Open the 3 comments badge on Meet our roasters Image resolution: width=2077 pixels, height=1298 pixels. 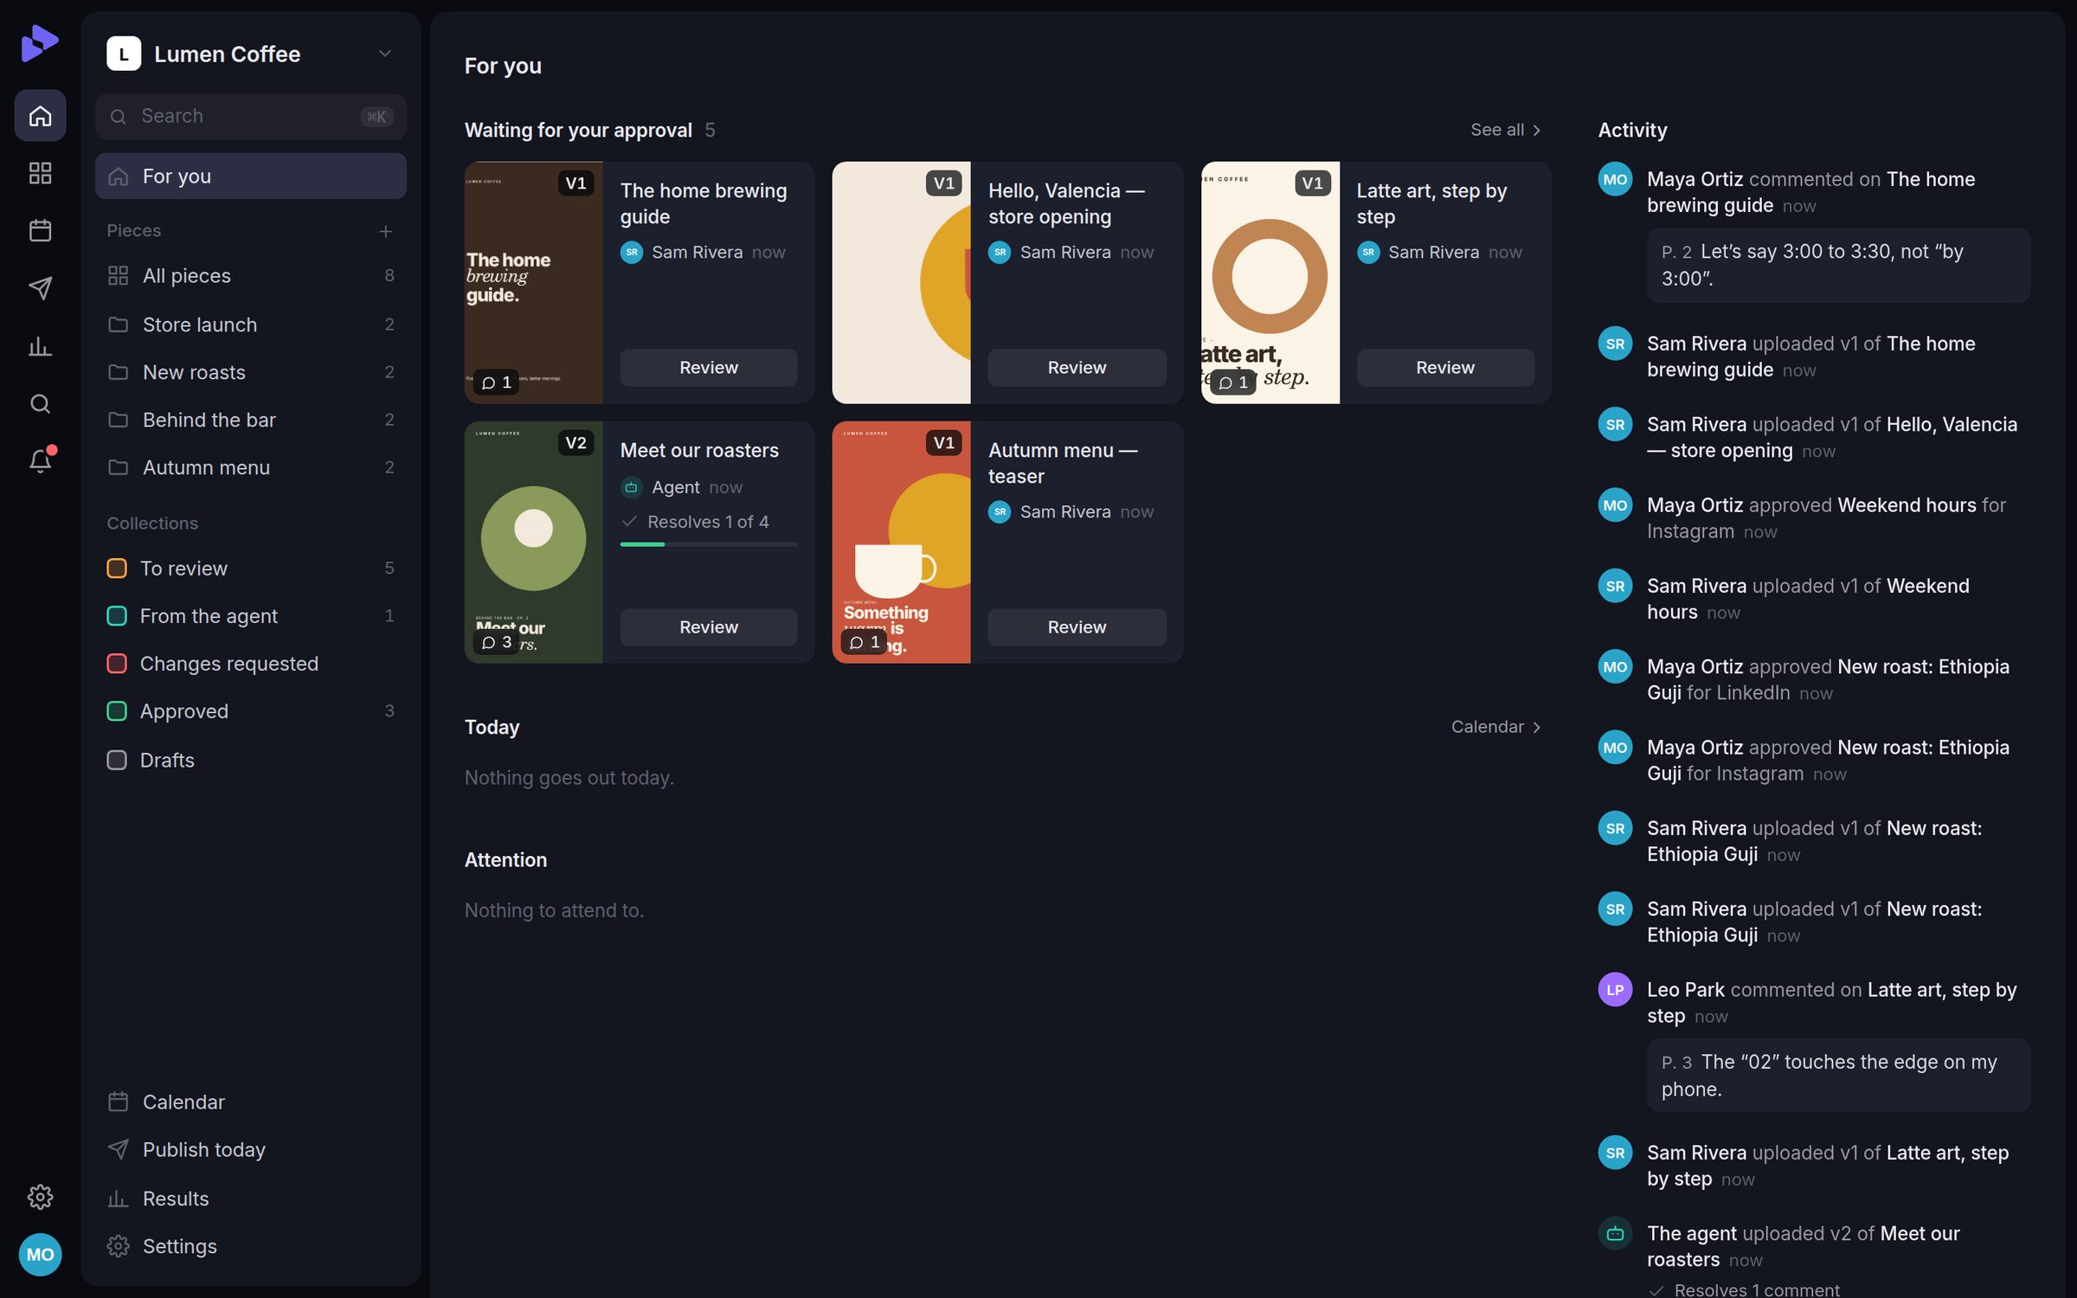pyautogui.click(x=497, y=642)
